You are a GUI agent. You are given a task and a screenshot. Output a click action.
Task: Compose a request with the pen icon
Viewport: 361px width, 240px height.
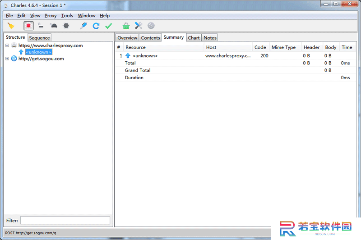point(83,26)
